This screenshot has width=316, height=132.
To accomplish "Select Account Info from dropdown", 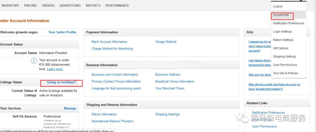I will 281,15.
